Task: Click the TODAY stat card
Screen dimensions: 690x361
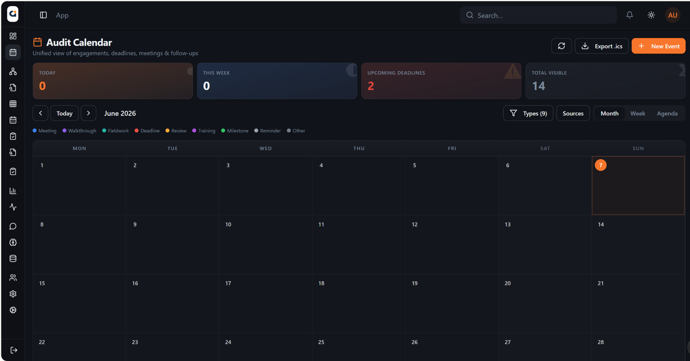Action: [113, 81]
